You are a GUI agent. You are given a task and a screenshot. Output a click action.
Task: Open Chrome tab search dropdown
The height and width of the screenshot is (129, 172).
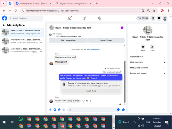pos(3,3)
